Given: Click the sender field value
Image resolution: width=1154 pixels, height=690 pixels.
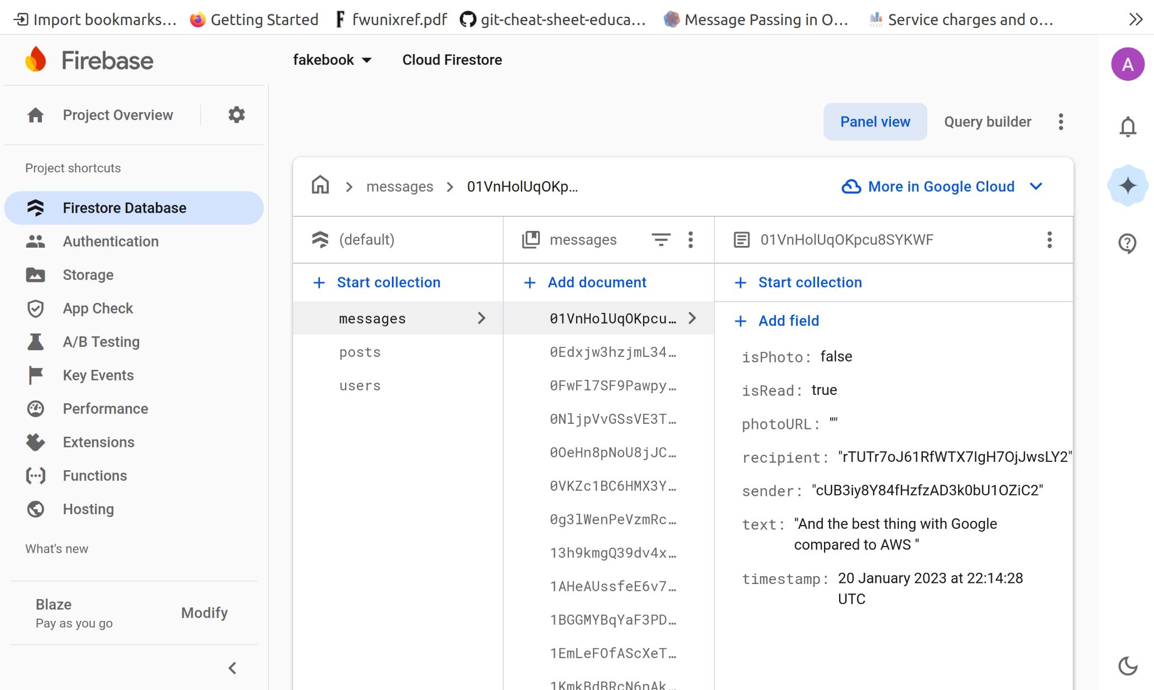Looking at the screenshot, I should [927, 490].
